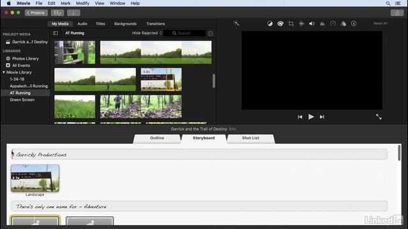Go back to Projects
Screen dimensions: 408x229
36,13
